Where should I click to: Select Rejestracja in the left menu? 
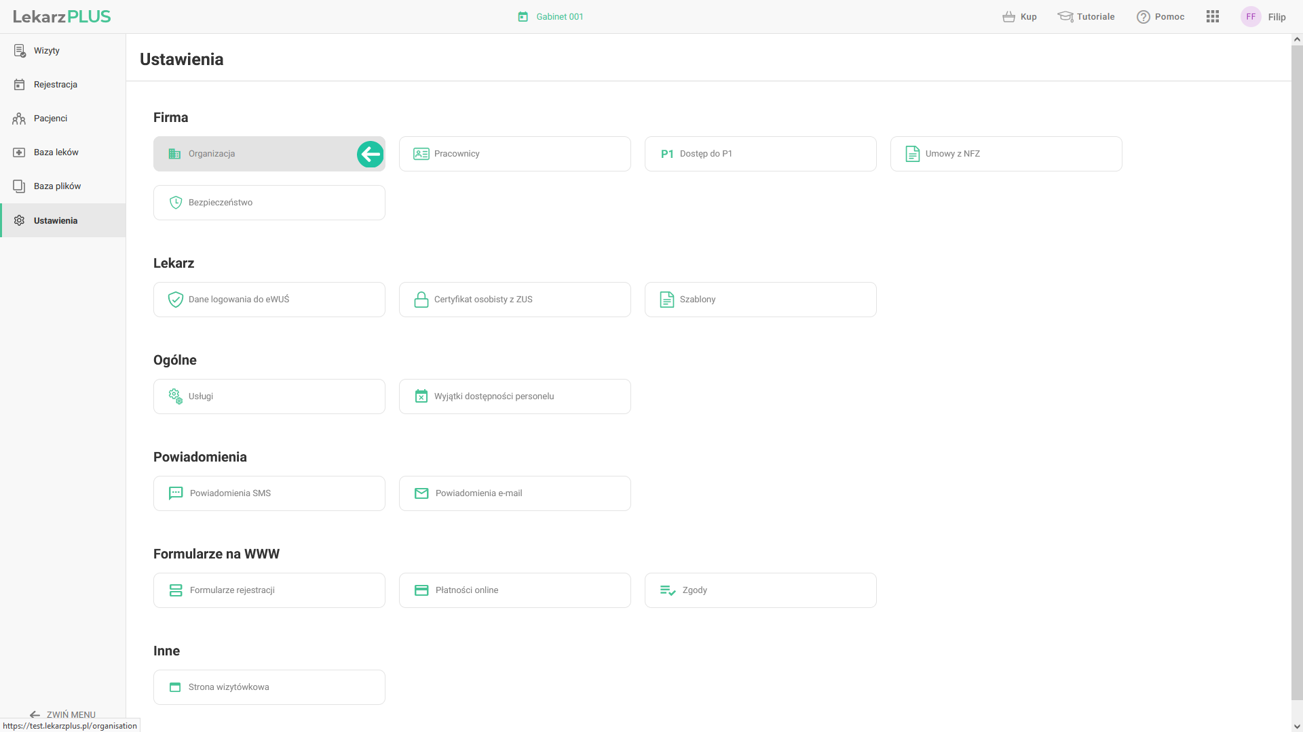pos(55,85)
